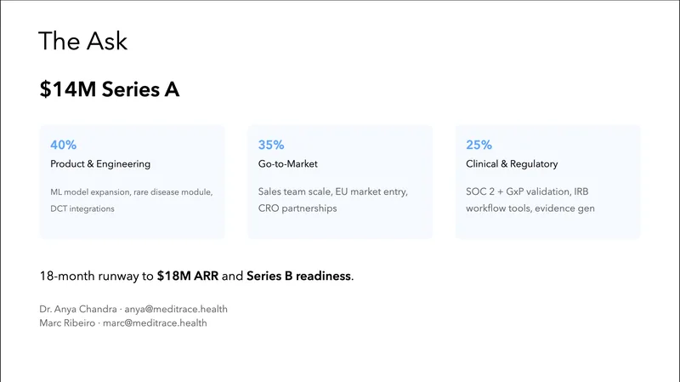Select the "Product & Engineering" label

point(100,164)
